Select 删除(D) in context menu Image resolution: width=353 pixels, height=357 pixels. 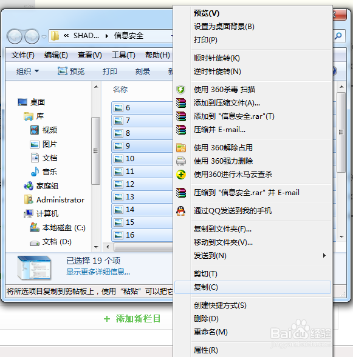click(x=253, y=319)
